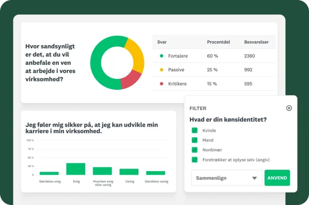Click the tallest bar above the Enig label
The image size is (309, 205).
[76, 169]
